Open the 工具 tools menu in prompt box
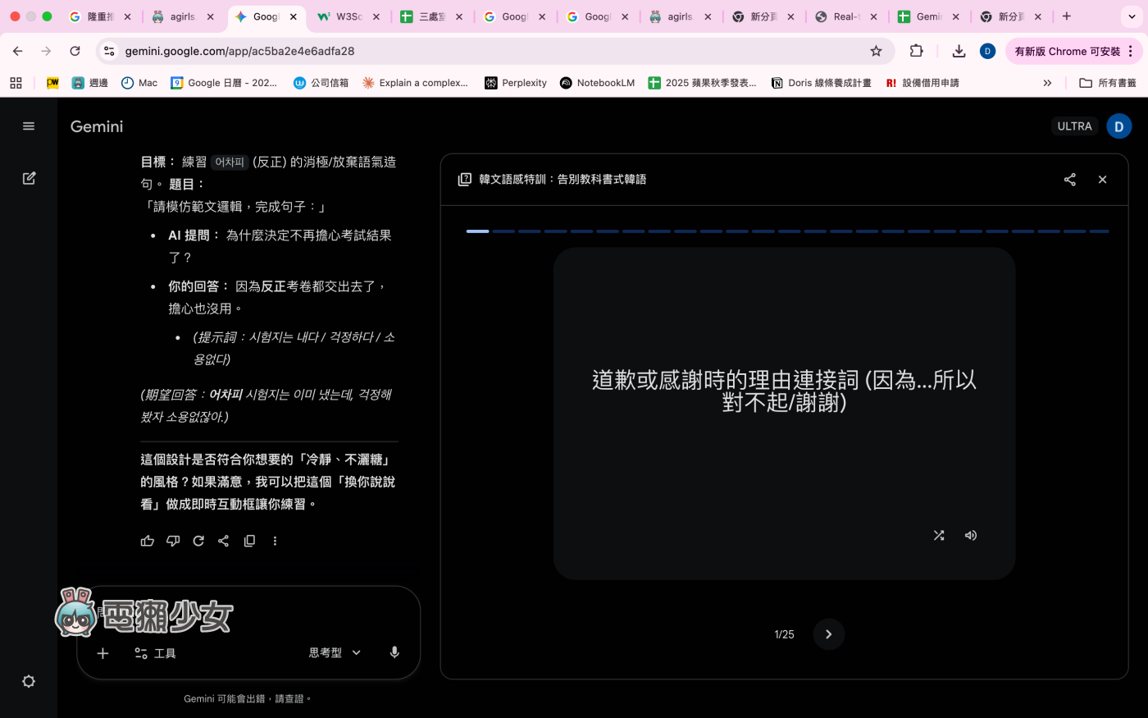Screen dimensions: 1148x718 pos(155,653)
